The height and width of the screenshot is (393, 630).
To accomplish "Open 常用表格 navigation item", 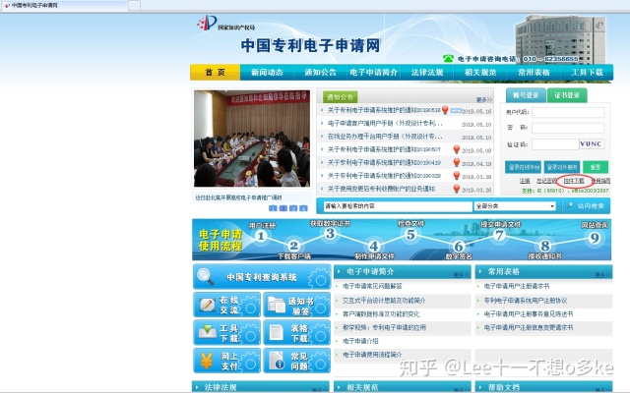I will pyautogui.click(x=534, y=72).
